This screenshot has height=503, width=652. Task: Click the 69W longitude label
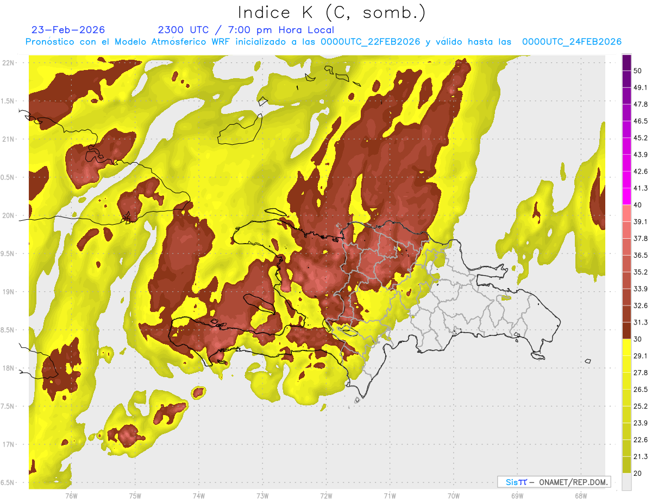click(517, 495)
